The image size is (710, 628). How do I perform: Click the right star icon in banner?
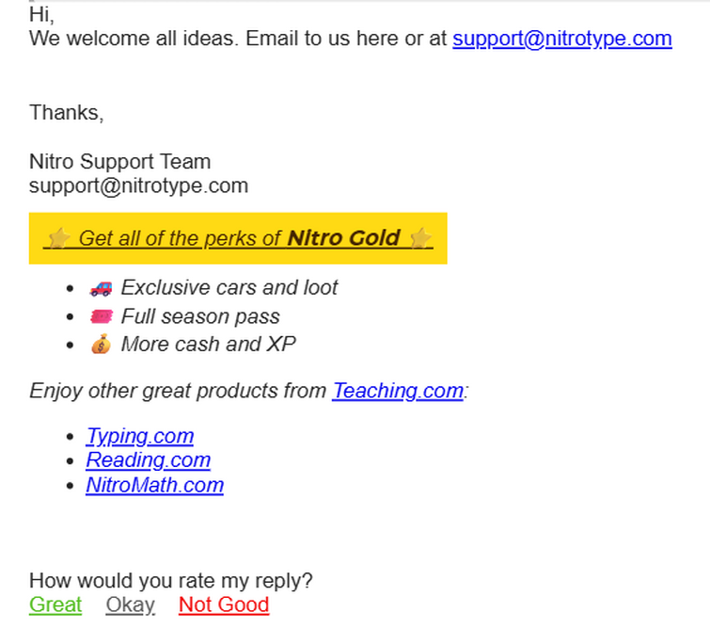pyautogui.click(x=420, y=238)
